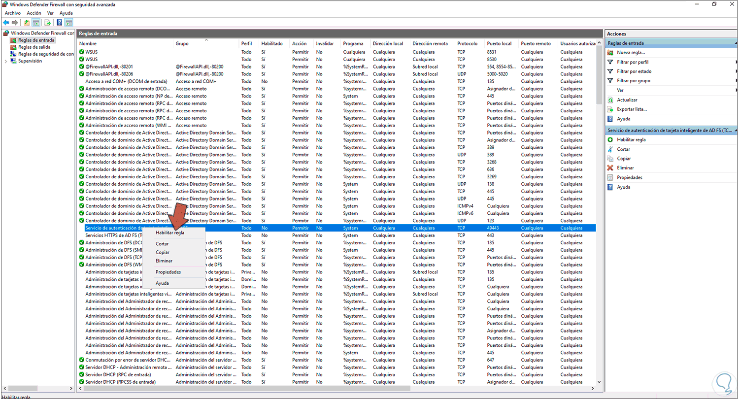
Task: Sort by the Habilitado column header
Action: click(x=274, y=43)
